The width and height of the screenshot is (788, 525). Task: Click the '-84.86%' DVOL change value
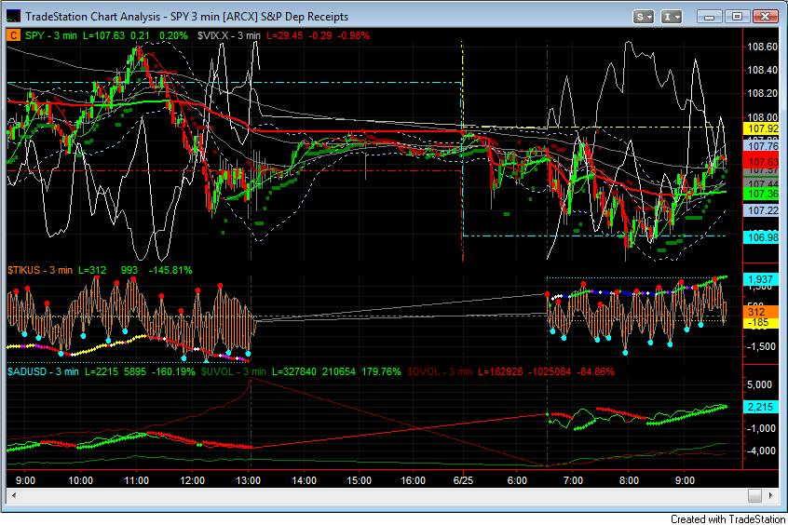coord(595,371)
